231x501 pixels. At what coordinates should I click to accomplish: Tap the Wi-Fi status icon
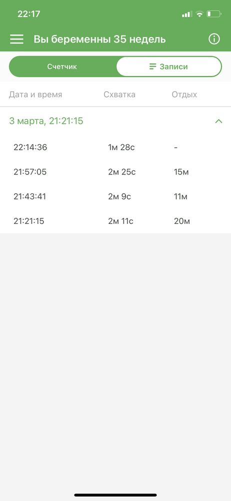199,14
